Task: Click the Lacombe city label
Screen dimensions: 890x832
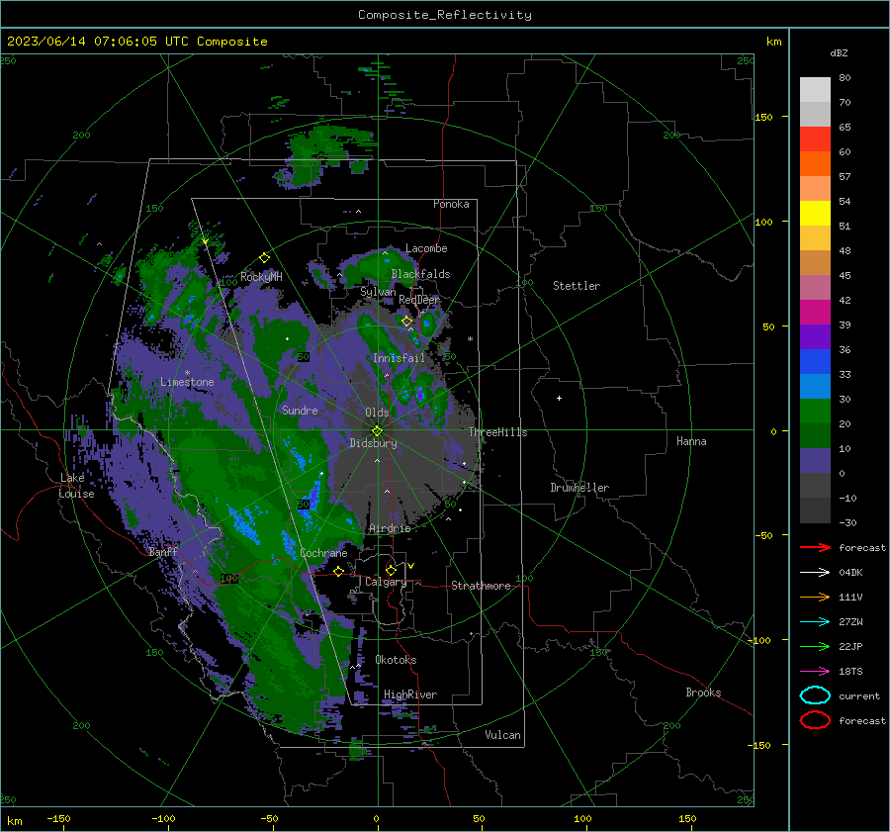Action: click(x=426, y=248)
